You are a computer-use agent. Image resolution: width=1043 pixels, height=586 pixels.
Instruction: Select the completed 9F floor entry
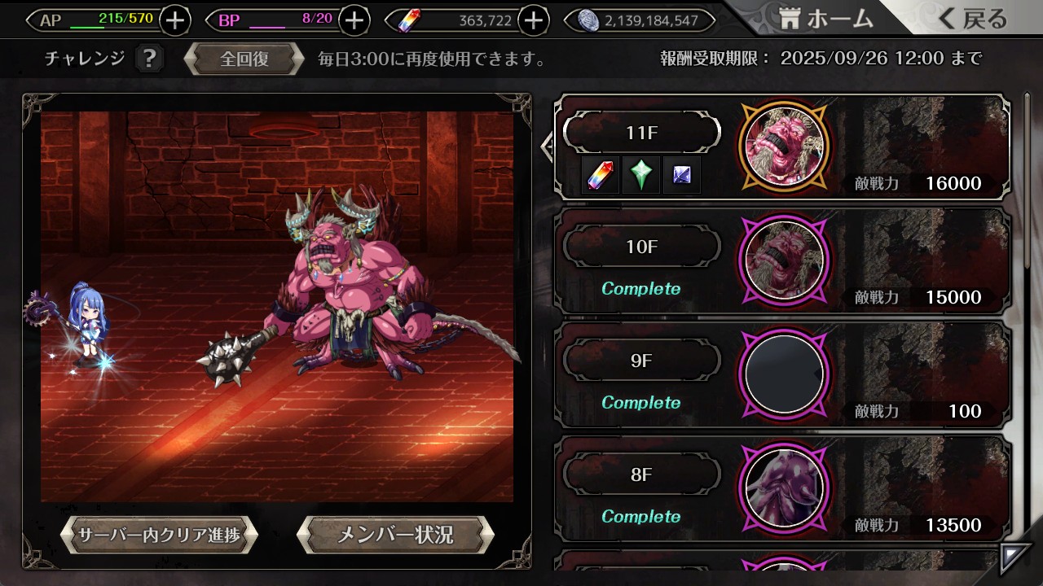[782, 374]
